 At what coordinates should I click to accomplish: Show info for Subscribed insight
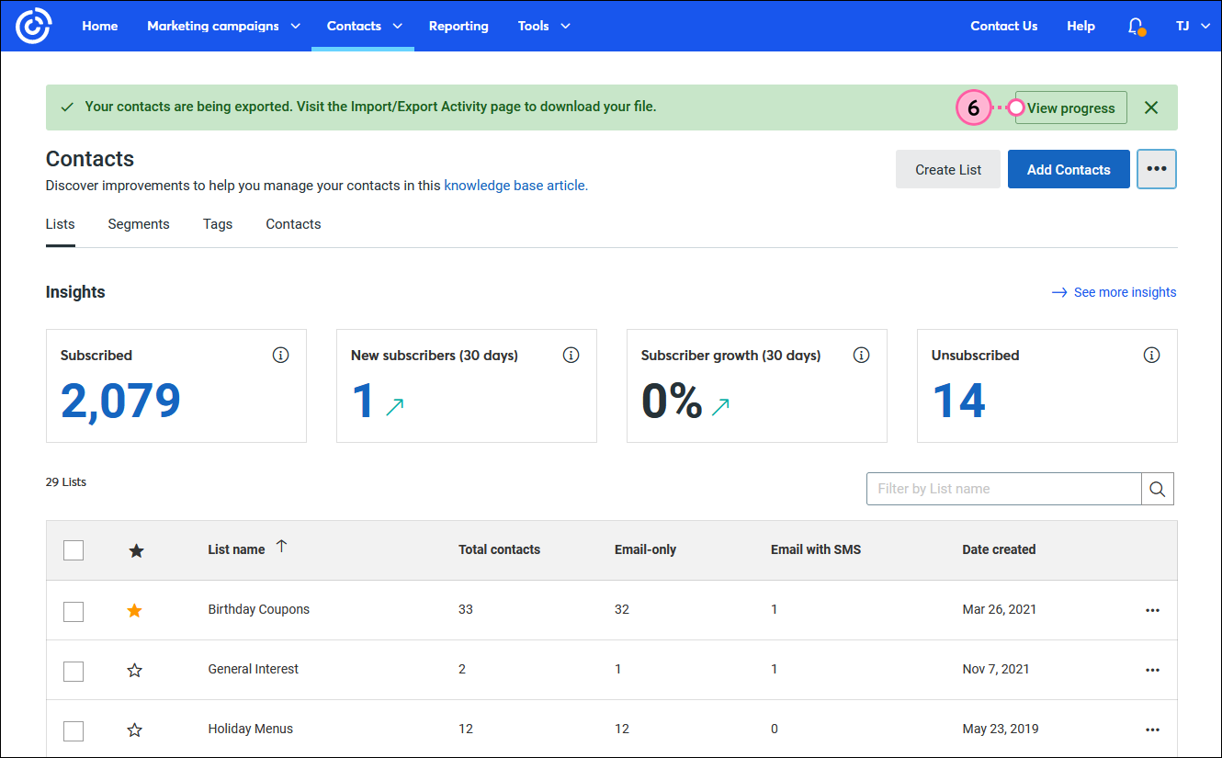281,355
